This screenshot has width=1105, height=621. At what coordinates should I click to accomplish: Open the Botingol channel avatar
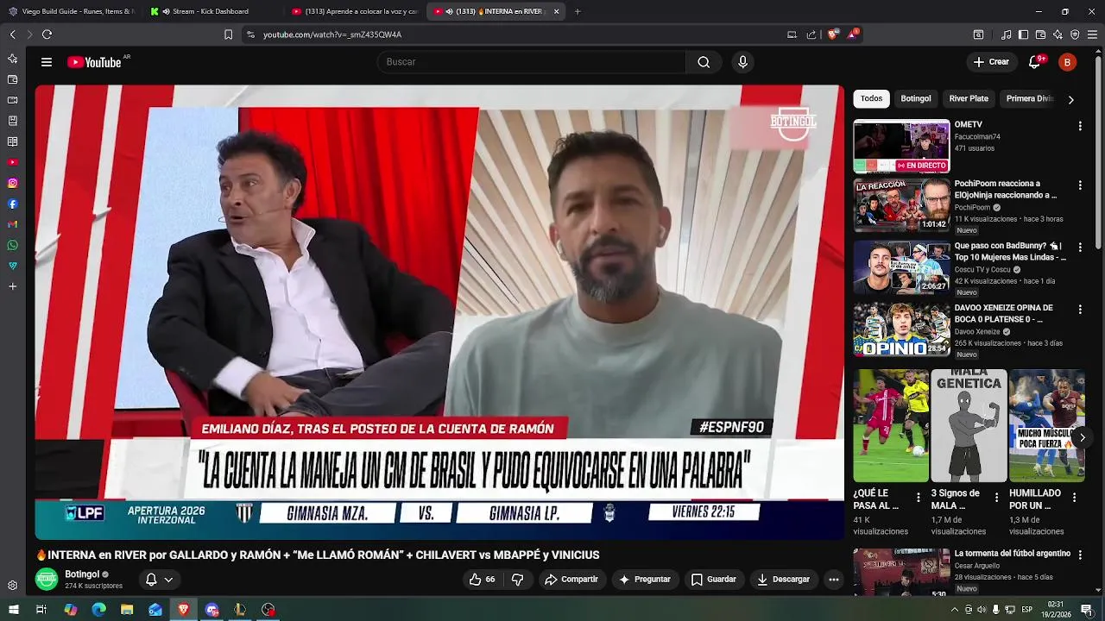pyautogui.click(x=47, y=579)
